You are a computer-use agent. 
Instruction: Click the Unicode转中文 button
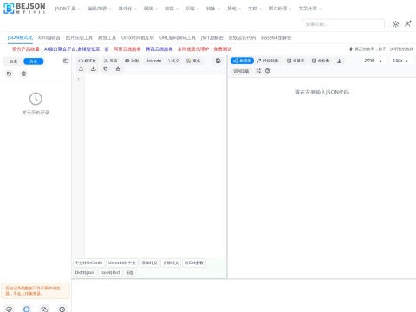[x=122, y=263]
